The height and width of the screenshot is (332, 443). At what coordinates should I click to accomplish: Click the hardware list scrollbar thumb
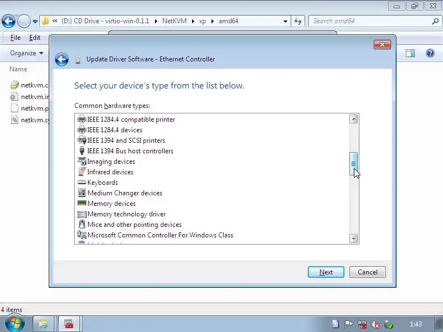pyautogui.click(x=353, y=163)
